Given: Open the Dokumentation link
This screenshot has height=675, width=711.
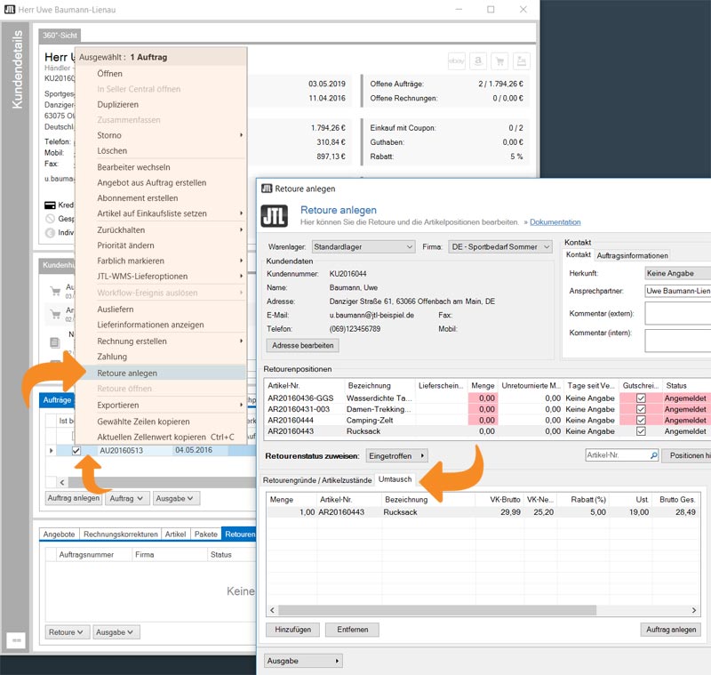Looking at the screenshot, I should 555,222.
